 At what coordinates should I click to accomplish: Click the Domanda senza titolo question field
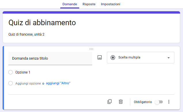(50, 58)
